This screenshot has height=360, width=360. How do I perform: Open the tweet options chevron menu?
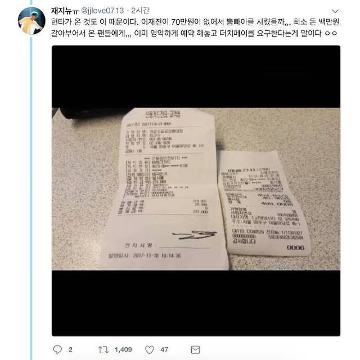coord(335,11)
